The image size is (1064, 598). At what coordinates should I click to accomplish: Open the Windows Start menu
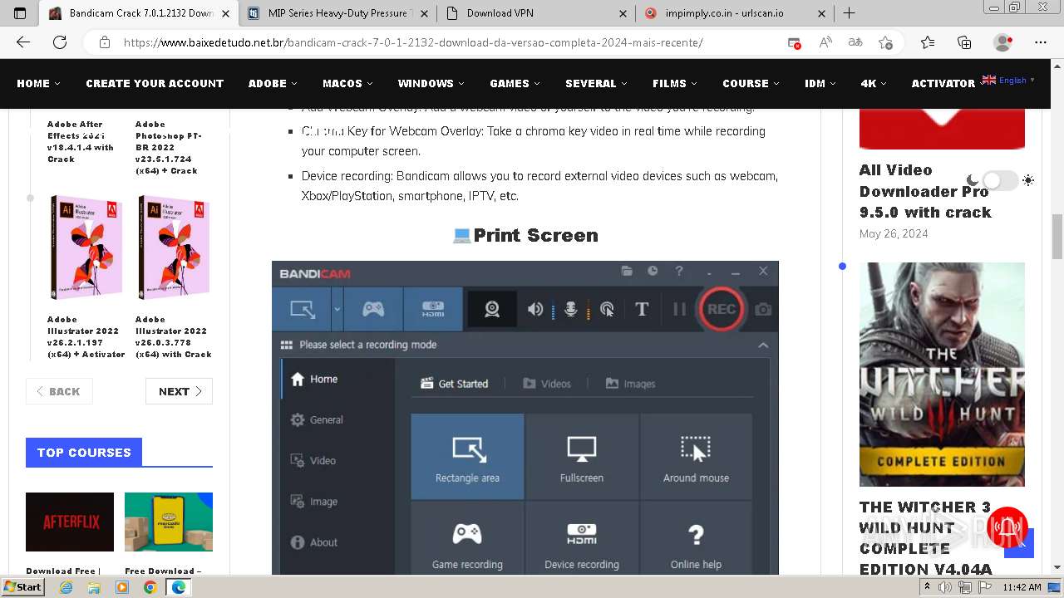[x=22, y=586]
